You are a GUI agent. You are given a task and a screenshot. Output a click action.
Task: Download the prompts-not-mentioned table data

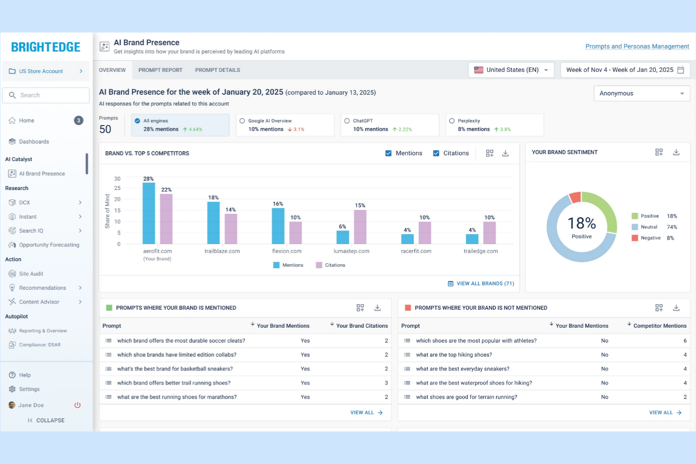click(x=676, y=307)
